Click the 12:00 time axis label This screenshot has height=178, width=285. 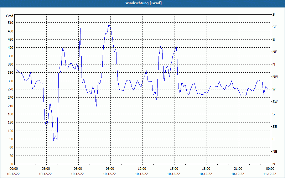coord(142,168)
